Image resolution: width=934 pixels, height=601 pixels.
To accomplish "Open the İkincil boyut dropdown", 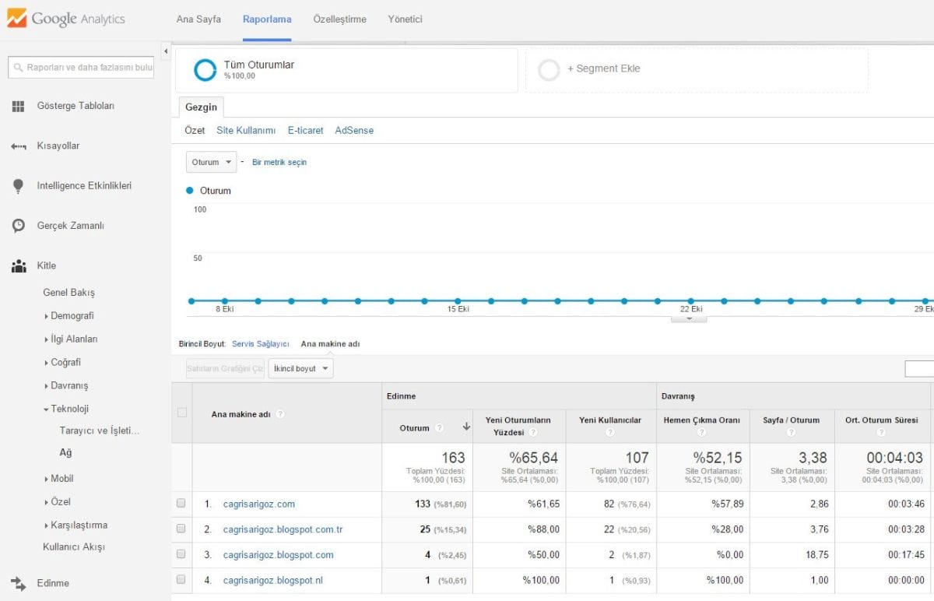I will pos(300,368).
